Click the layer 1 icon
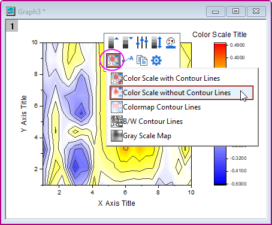 (x=12, y=26)
